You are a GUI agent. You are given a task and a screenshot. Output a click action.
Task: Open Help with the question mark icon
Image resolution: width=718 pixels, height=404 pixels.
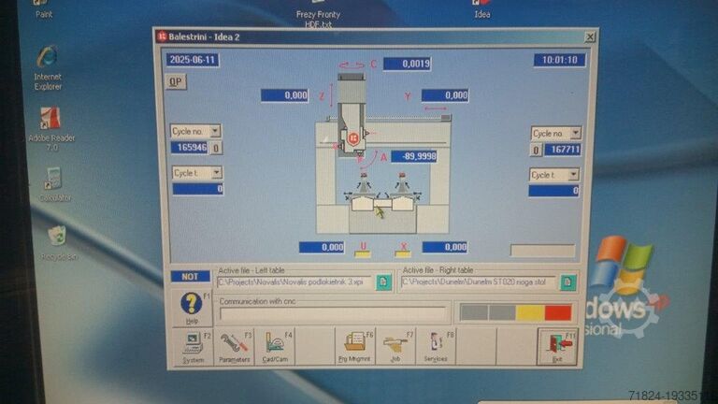click(192, 306)
